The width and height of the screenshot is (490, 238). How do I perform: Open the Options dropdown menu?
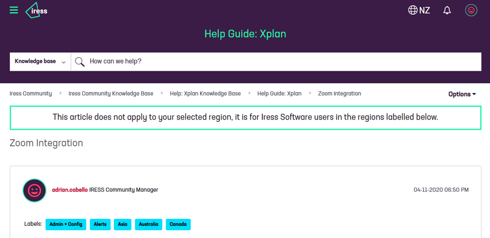[462, 94]
